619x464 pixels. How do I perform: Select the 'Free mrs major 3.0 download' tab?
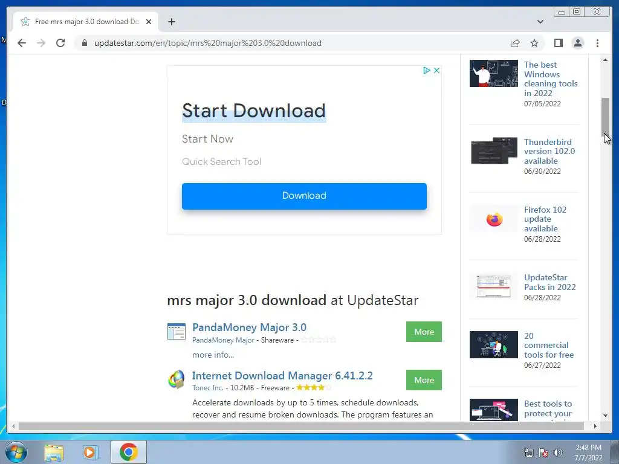click(x=86, y=22)
